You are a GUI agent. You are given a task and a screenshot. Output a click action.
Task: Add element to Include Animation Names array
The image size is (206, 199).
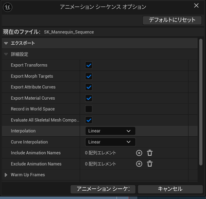click(x=139, y=153)
